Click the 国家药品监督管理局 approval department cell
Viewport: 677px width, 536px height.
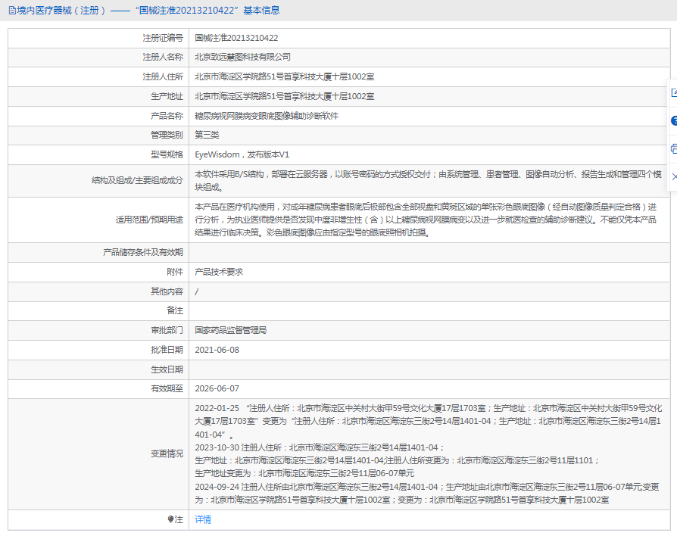coord(231,330)
